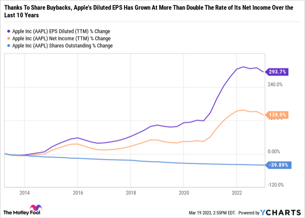Click the chart title about share buybacks
The width and height of the screenshot is (305, 218).
[149, 11]
